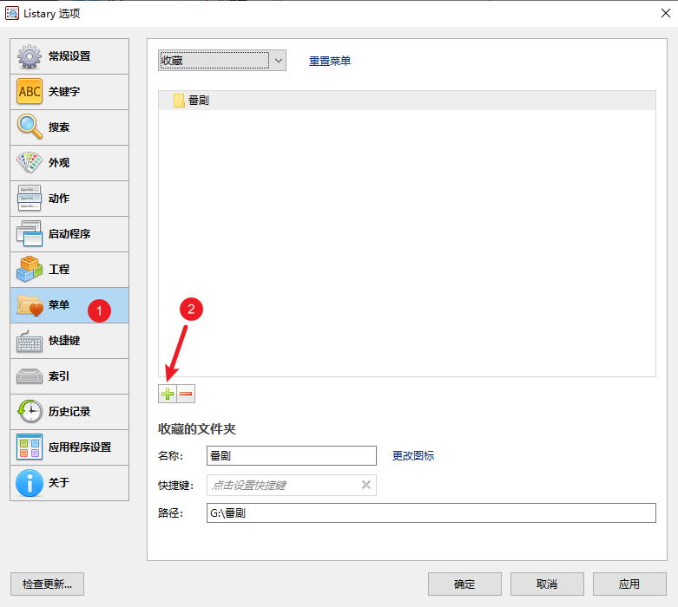Remove selected favorite with red minus

click(186, 394)
